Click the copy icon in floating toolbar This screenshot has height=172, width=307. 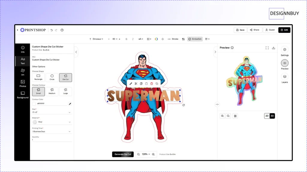tap(141, 84)
